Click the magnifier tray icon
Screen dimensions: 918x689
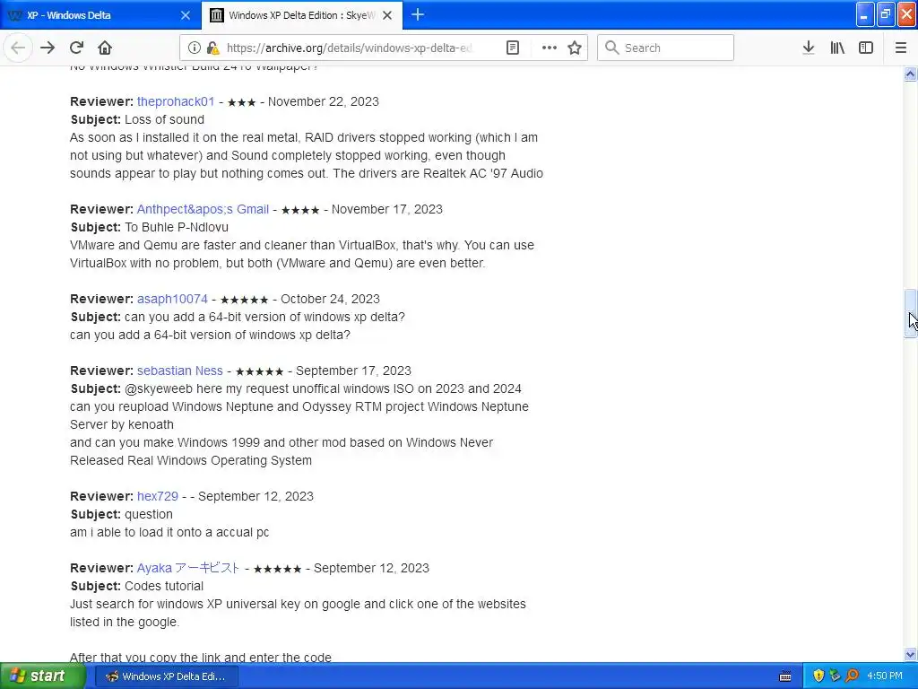[x=852, y=676]
